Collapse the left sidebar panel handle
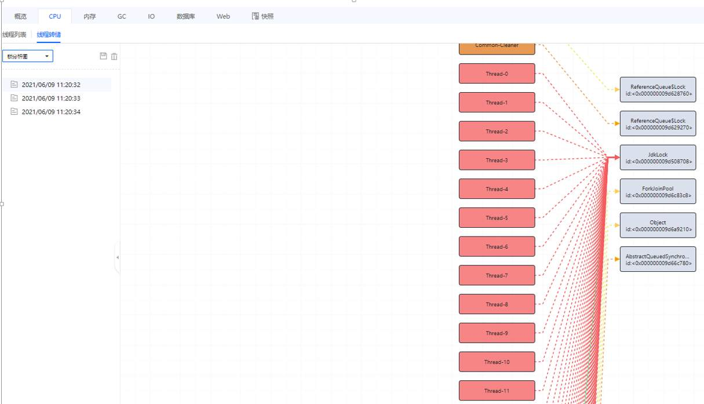The image size is (704, 404). point(118,257)
